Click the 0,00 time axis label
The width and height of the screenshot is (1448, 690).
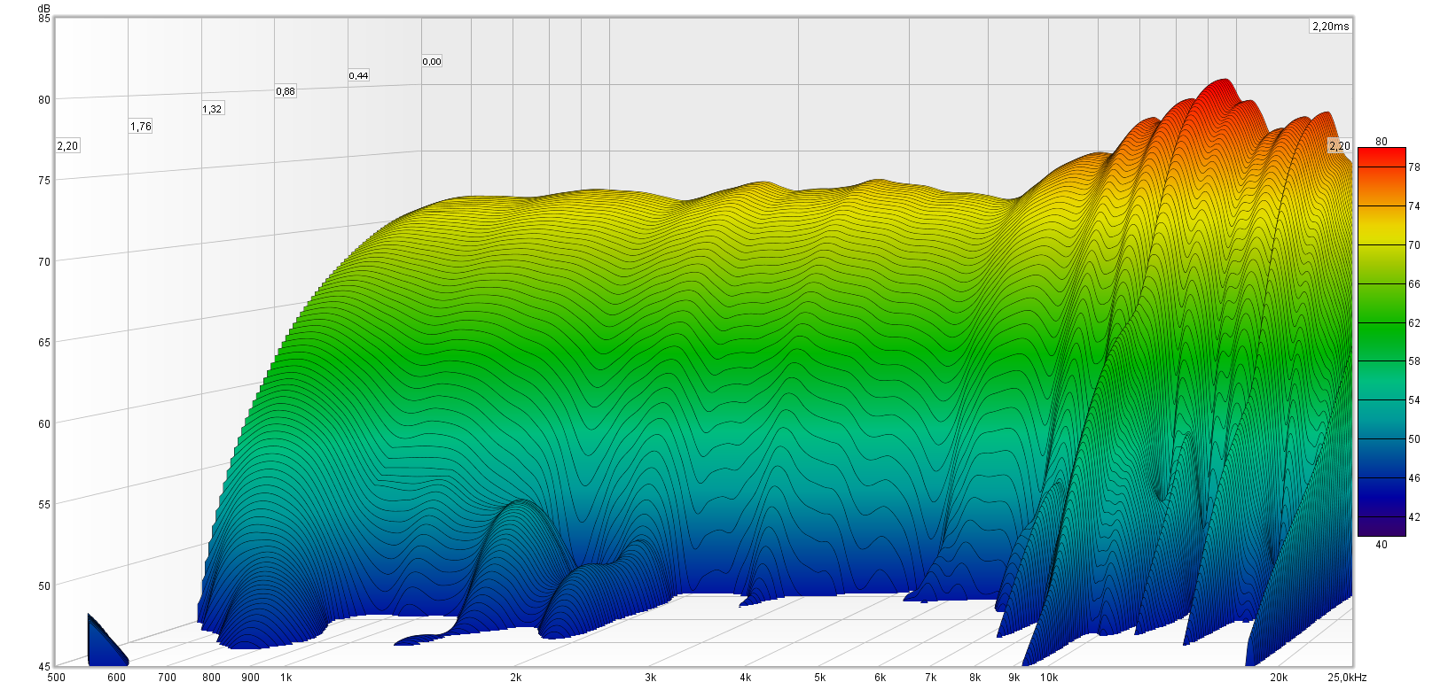[x=432, y=62]
